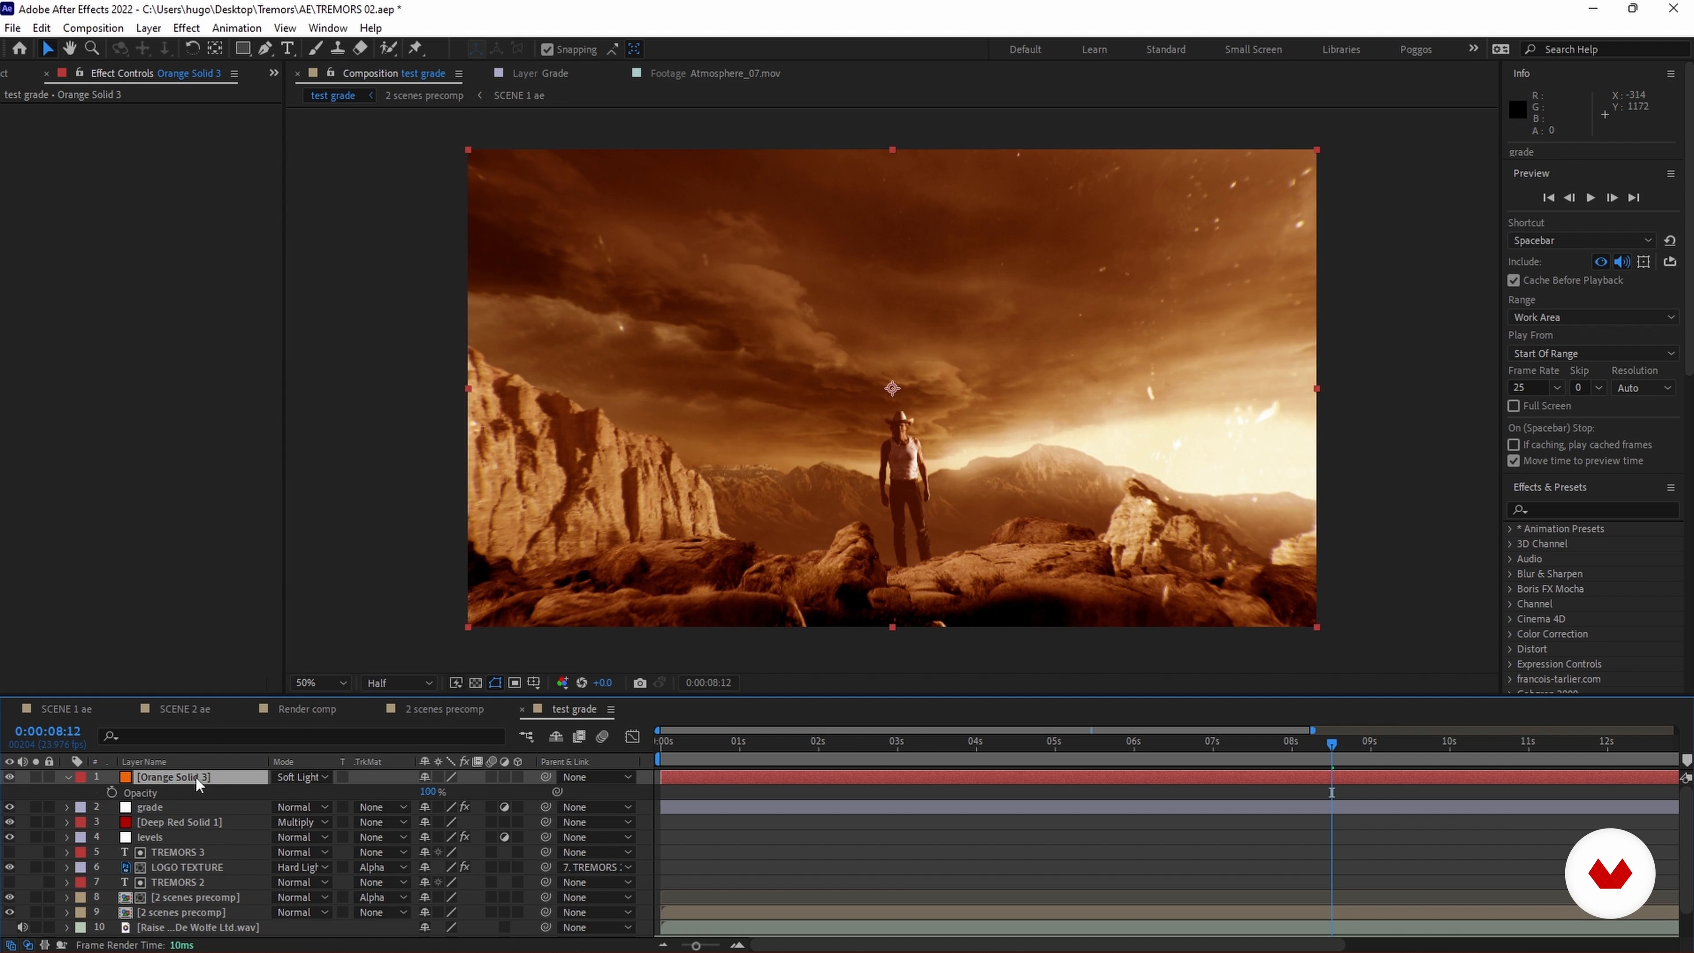Open show channel and color management
Image resolution: width=1694 pixels, height=953 pixels.
pos(562,683)
